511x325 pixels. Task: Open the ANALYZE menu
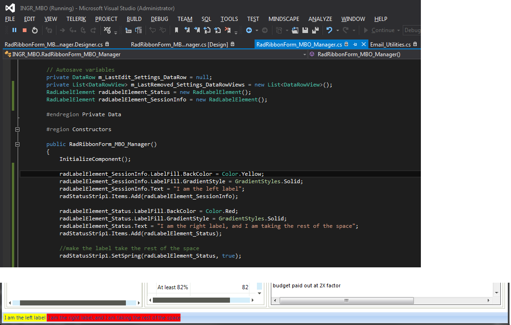[320, 19]
